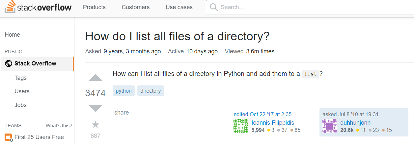Click the Stack Overflow logo
The image size is (414, 144).
coord(38,7)
